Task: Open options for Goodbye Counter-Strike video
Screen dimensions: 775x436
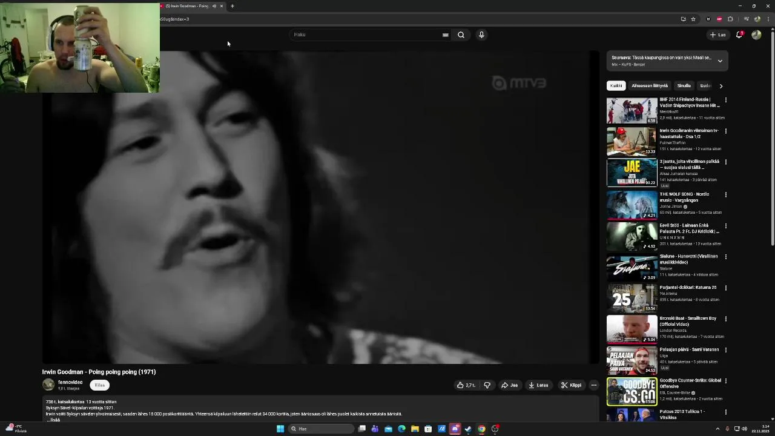Action: pyautogui.click(x=726, y=381)
